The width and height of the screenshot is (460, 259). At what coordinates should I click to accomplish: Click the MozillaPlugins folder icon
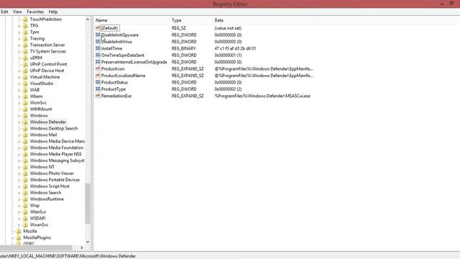click(19, 237)
